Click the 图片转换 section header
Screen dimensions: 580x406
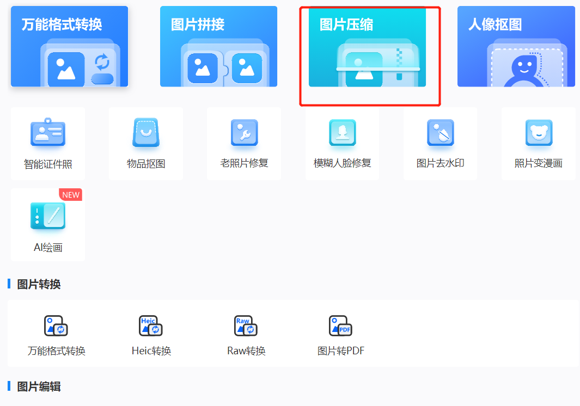point(26,284)
